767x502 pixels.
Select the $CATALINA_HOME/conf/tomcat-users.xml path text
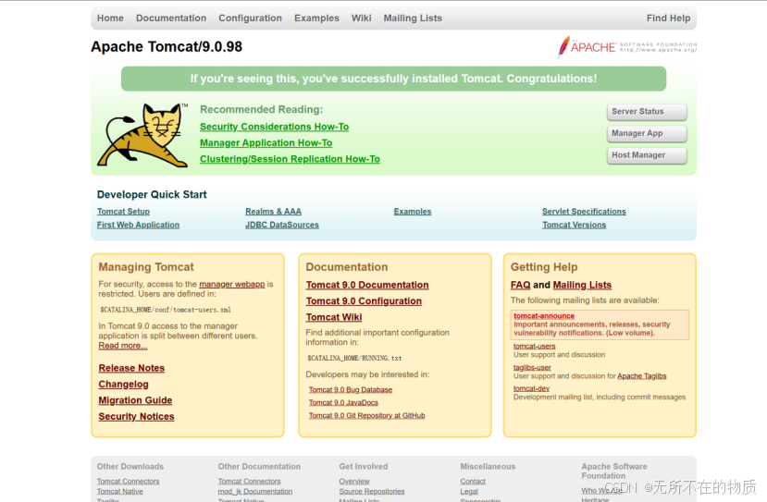pyautogui.click(x=166, y=310)
